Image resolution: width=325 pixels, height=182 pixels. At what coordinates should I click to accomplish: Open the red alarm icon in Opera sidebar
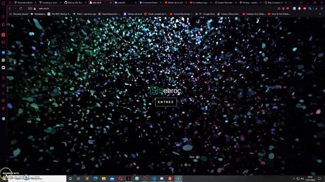4,35
